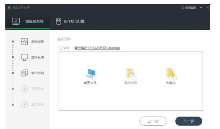The height and width of the screenshot is (129, 220).
Task: Click the 下一步 next button
Action: [x=189, y=121]
